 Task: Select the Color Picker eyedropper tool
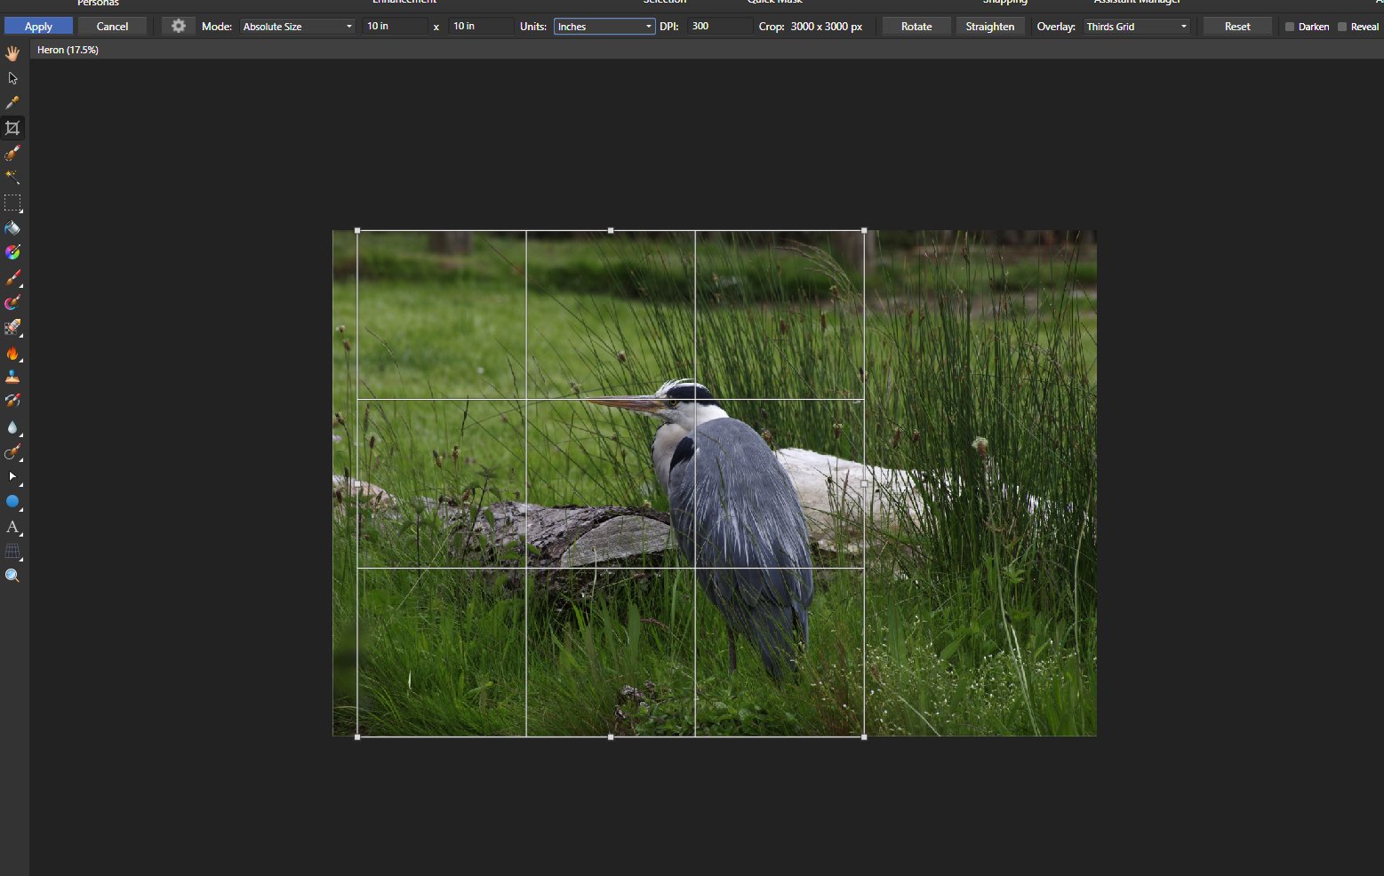click(x=12, y=103)
